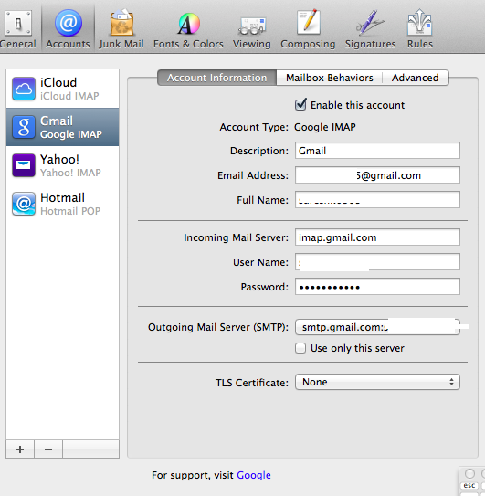This screenshot has height=496, width=485.
Task: Open Rules preferences
Action: pos(420,28)
